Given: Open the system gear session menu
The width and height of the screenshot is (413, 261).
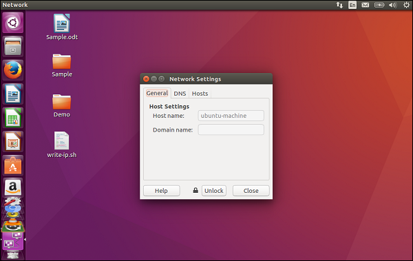Looking at the screenshot, I should [x=406, y=5].
